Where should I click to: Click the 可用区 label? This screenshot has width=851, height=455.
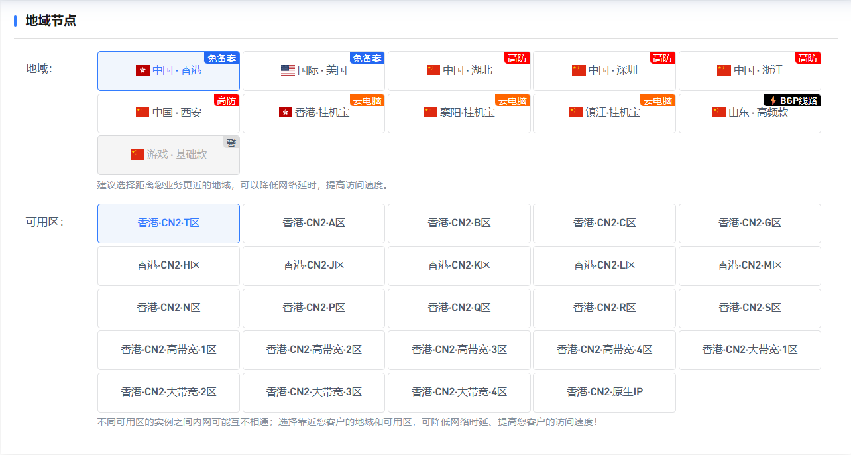point(44,222)
